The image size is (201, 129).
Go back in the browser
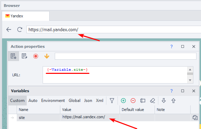click(x=9, y=29)
